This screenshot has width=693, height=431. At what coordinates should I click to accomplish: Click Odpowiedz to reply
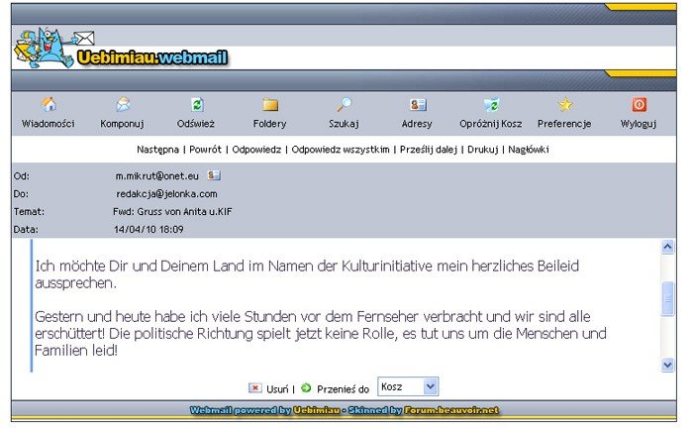click(x=256, y=150)
